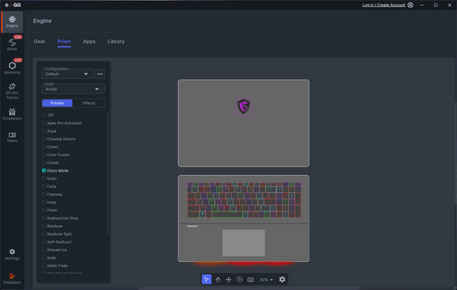Screen dimensions: 457x290
Task: Open the Engine section in sidebar
Action: [12, 22]
